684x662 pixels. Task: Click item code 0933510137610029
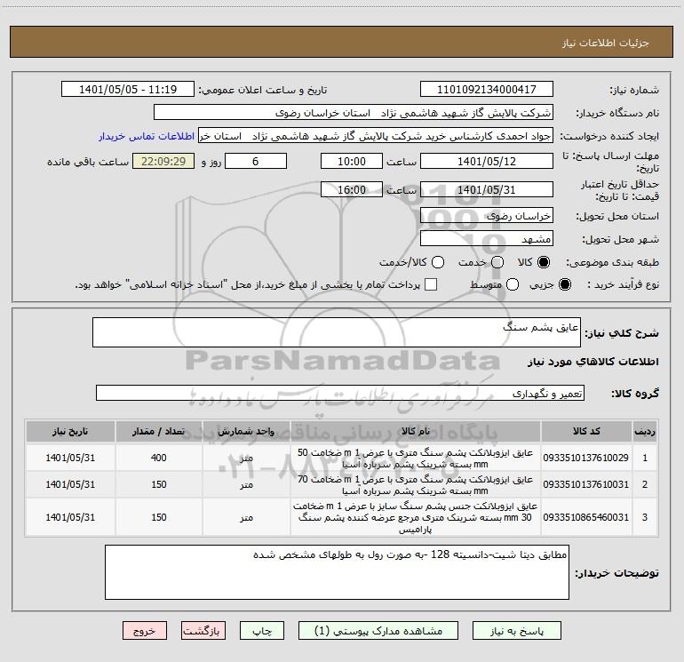pos(586,458)
